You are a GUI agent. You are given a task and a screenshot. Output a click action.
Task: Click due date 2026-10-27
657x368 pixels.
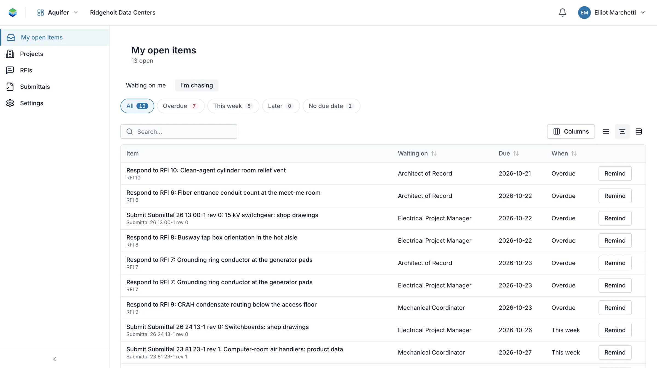(515, 353)
